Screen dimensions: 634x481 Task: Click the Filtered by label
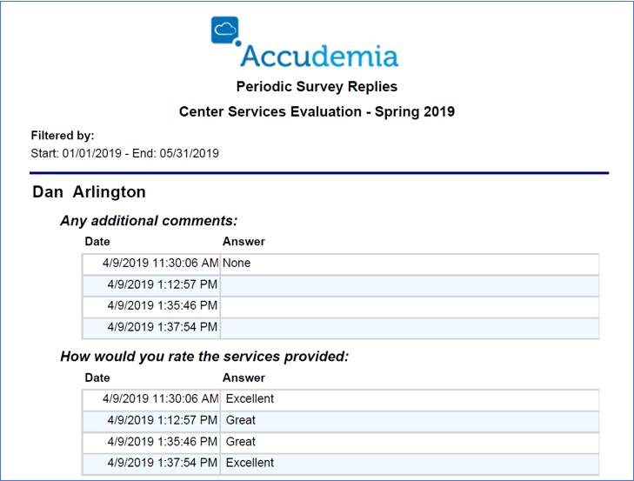(x=63, y=136)
